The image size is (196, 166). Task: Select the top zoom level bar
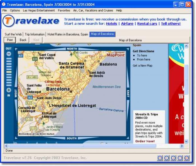tap(9, 59)
